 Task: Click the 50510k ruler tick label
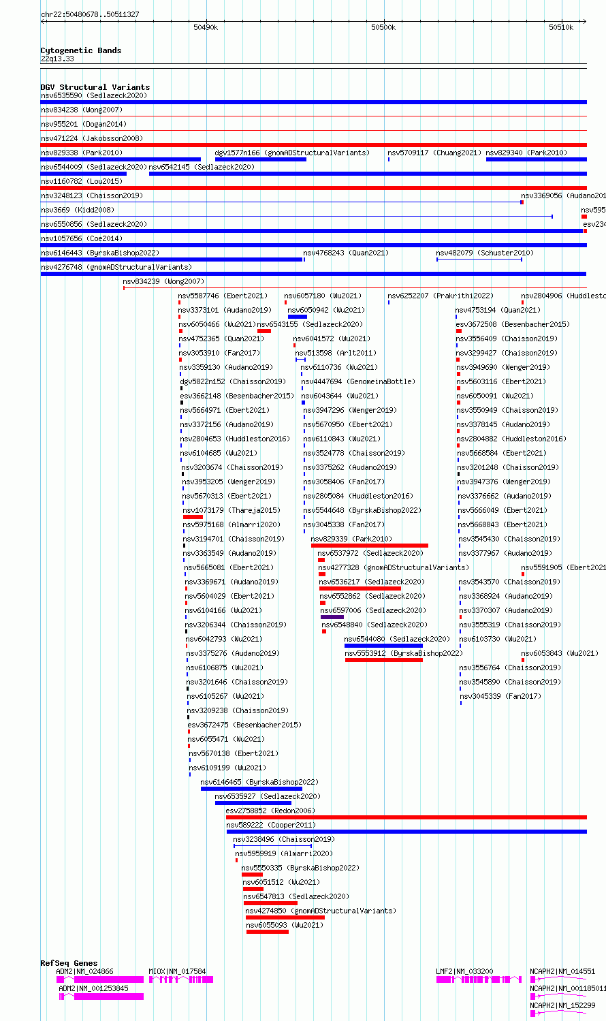click(x=561, y=27)
